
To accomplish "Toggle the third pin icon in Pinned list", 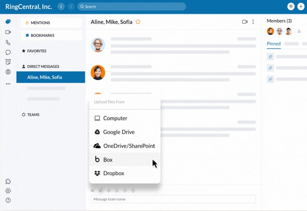I will (x=270, y=79).
